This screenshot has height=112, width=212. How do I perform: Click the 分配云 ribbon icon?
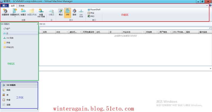51,12
